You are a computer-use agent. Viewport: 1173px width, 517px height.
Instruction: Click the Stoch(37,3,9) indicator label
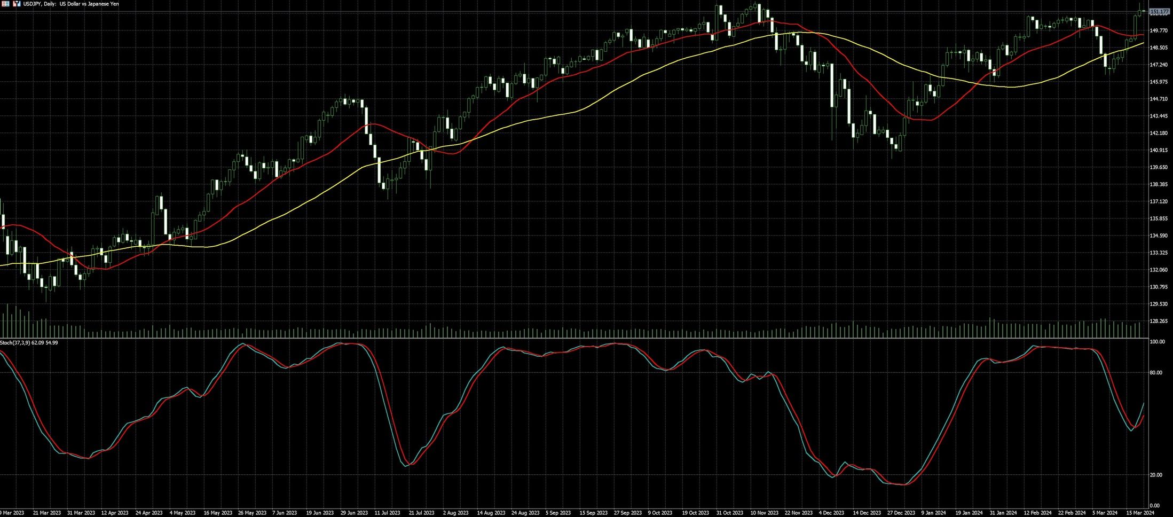[29, 342]
